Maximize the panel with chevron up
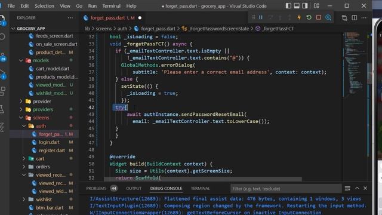 pyautogui.click(x=357, y=188)
